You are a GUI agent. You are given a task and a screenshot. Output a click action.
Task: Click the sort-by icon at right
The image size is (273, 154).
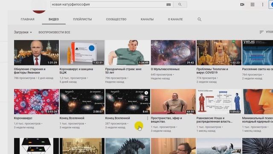[x=261, y=32]
